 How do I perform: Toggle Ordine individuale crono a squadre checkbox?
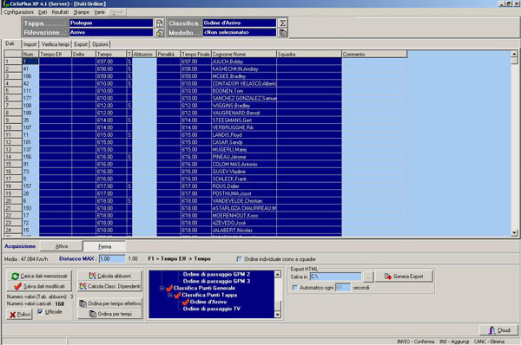[x=239, y=259]
